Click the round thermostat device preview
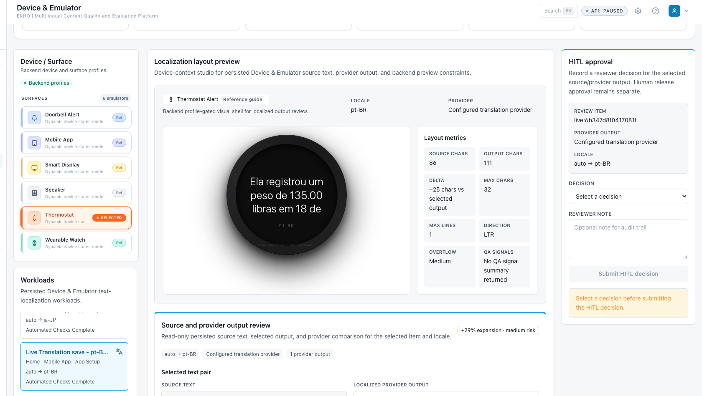 pos(287,195)
